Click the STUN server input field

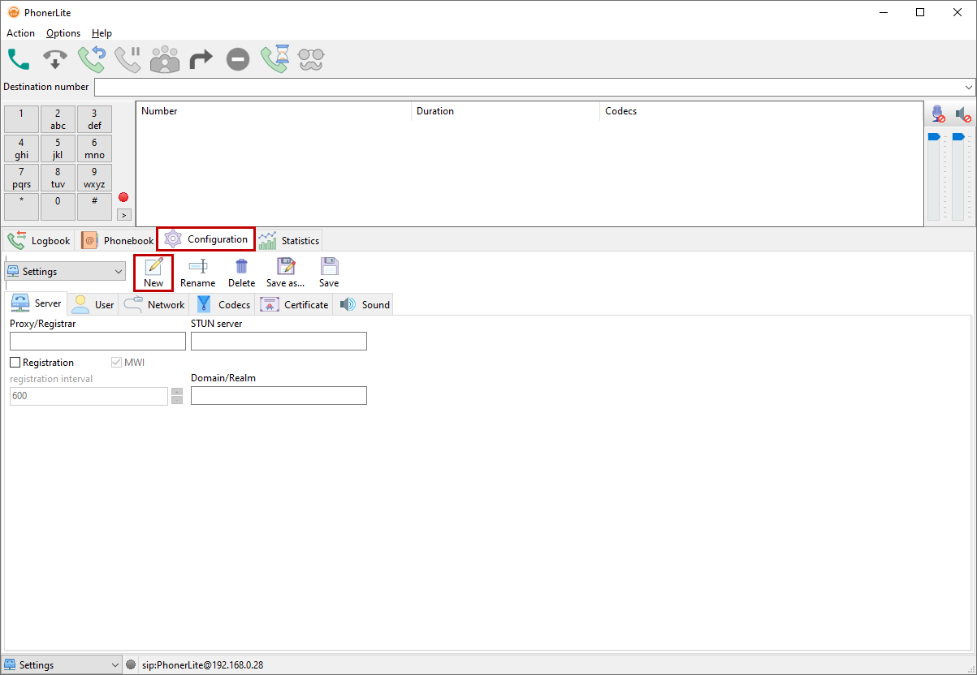tap(279, 342)
